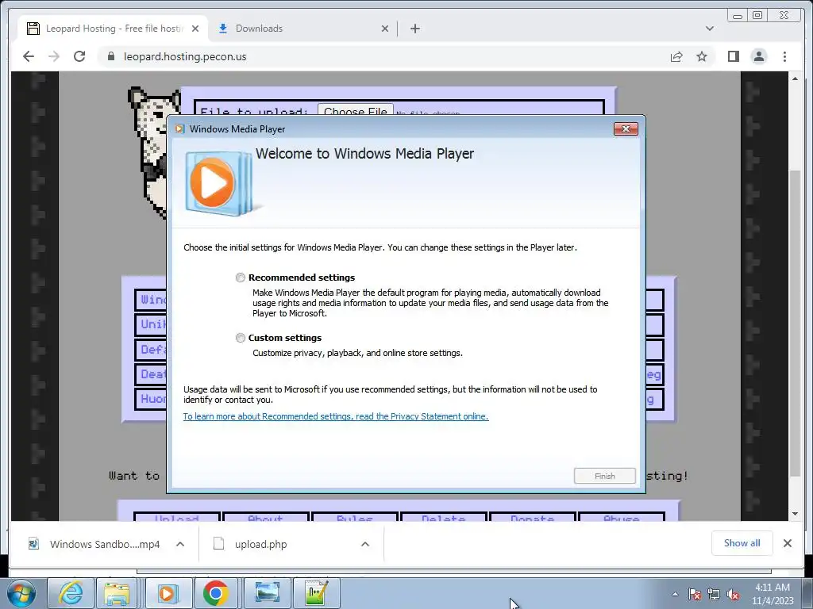
Task: Open upload.php downloaded file
Action: (x=250, y=544)
